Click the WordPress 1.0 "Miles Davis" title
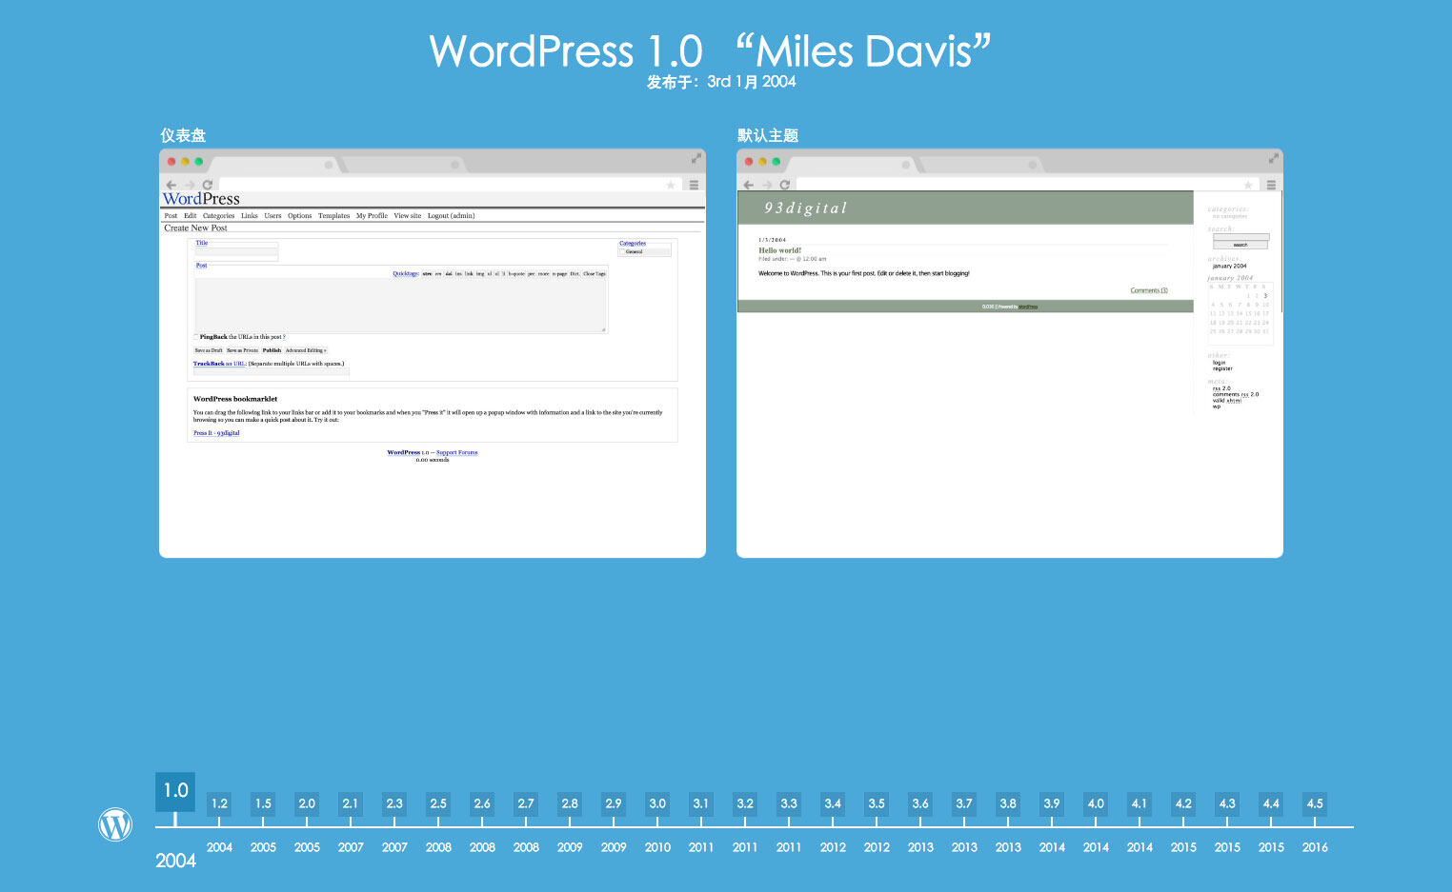The height and width of the screenshot is (892, 1452). (710, 51)
